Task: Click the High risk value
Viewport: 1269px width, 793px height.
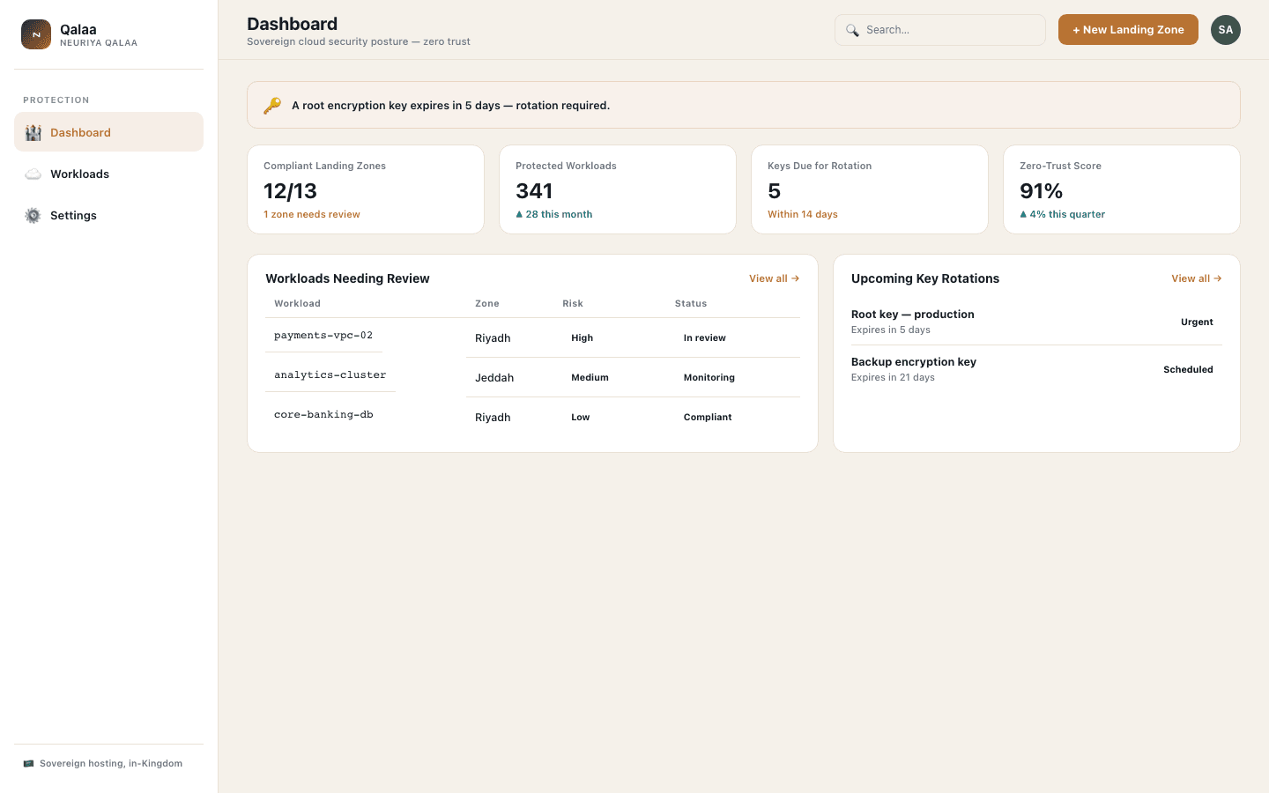Action: 583,338
